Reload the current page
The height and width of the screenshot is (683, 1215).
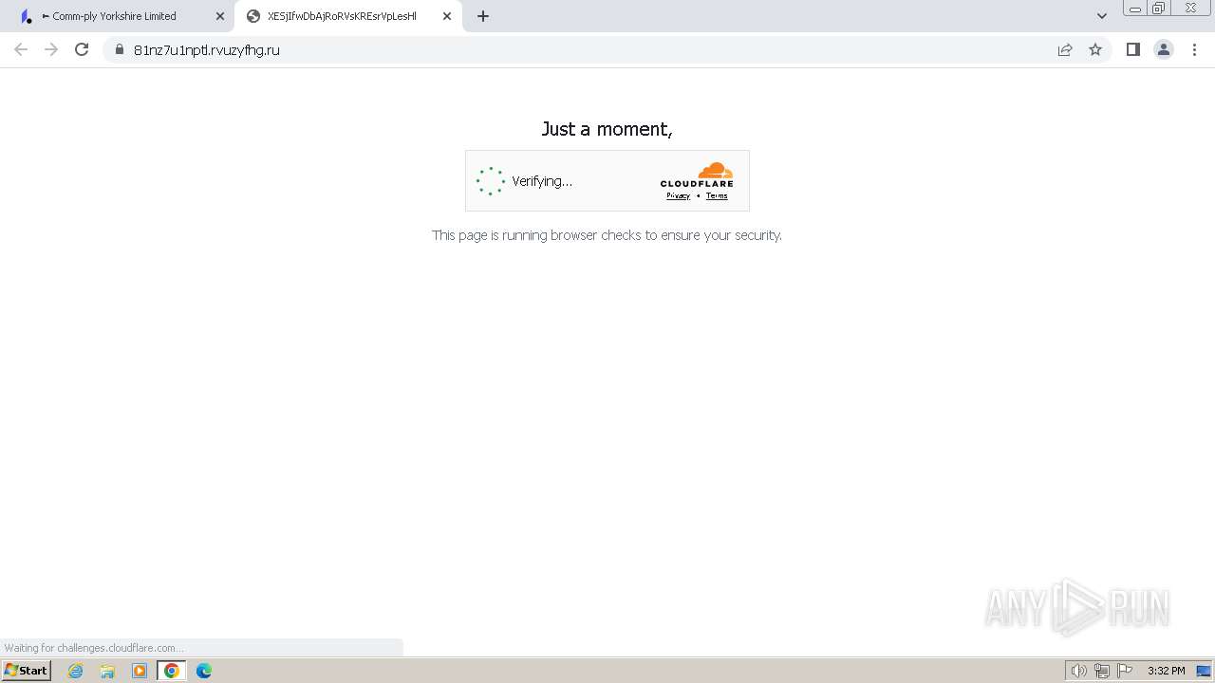(x=82, y=49)
